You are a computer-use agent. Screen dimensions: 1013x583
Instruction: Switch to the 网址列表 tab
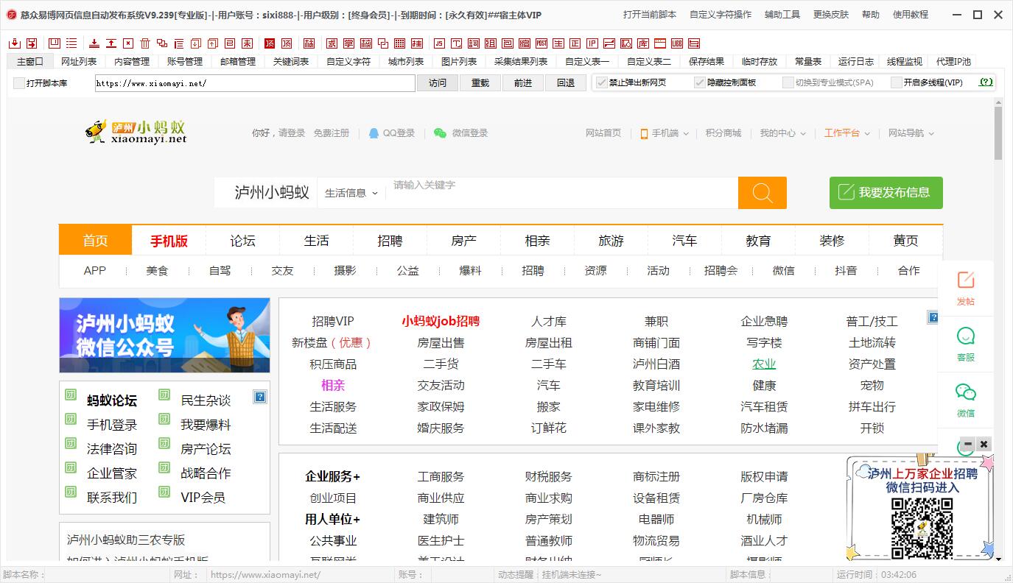coord(79,62)
